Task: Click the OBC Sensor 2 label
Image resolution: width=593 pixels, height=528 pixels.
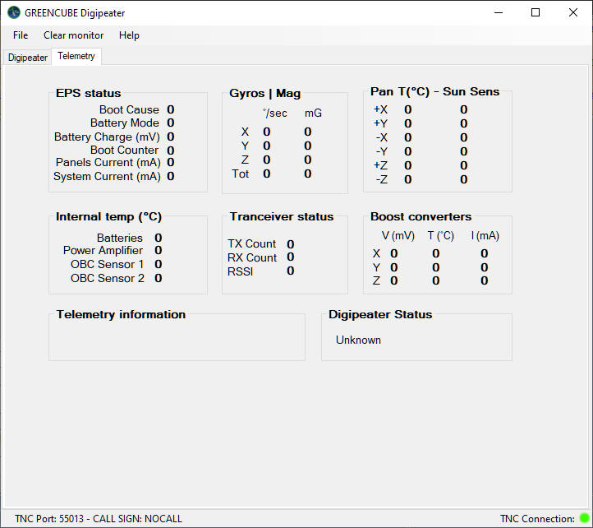Action: pyautogui.click(x=108, y=279)
